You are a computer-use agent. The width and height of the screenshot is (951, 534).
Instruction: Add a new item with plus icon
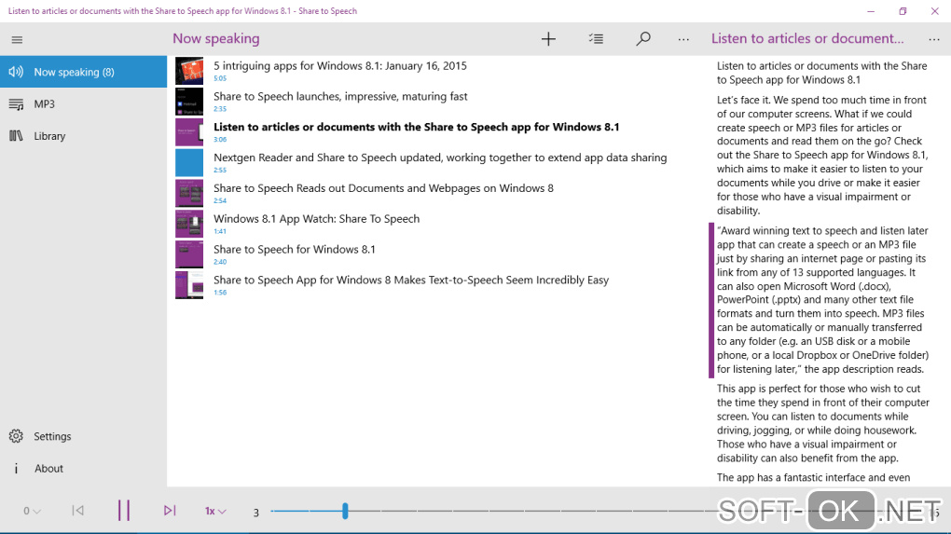[x=548, y=39]
